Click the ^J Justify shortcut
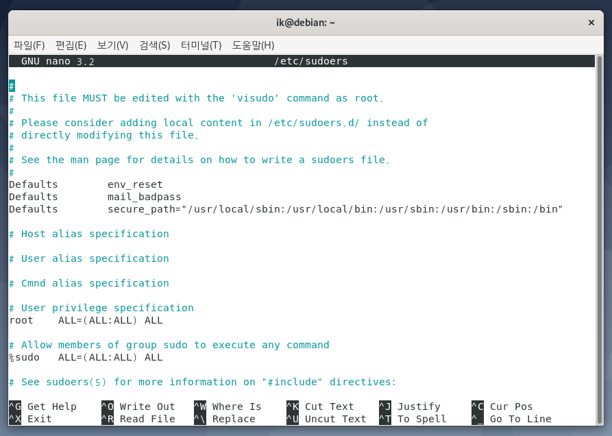 (409, 407)
